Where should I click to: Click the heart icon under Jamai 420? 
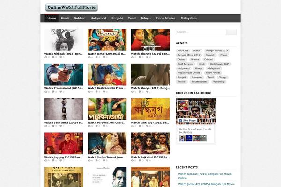coord(104,57)
